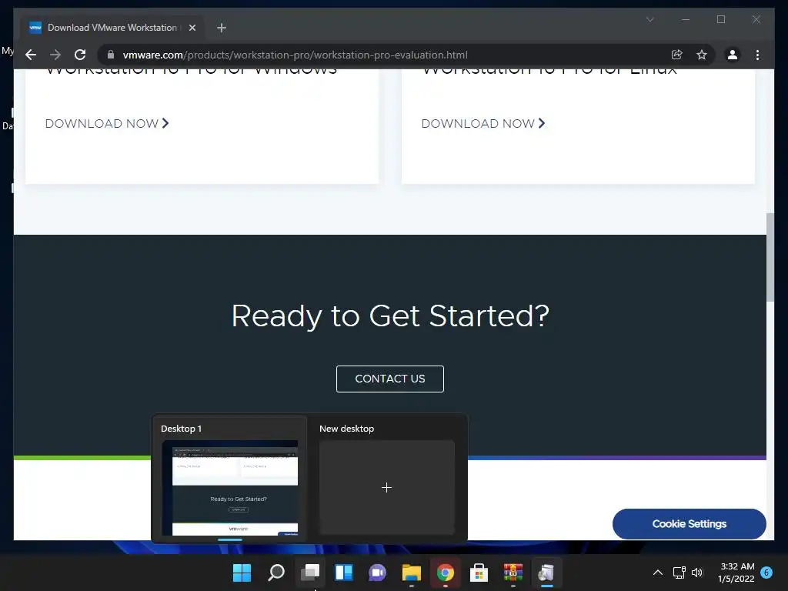
Task: Click the page vertical scrollbar thumb
Action: point(770,257)
